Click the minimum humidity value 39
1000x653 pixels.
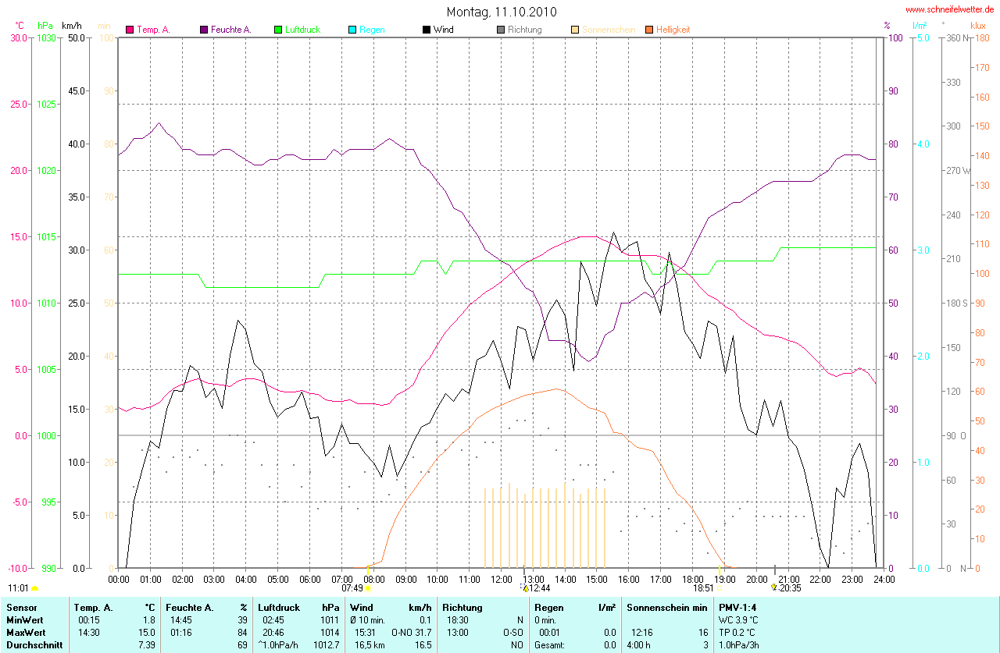click(x=243, y=620)
